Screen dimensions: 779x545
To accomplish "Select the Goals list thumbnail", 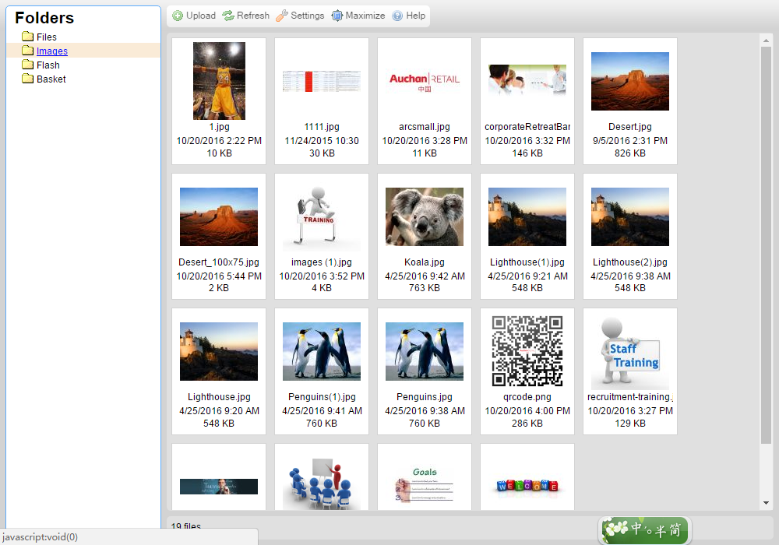I will pos(425,484).
